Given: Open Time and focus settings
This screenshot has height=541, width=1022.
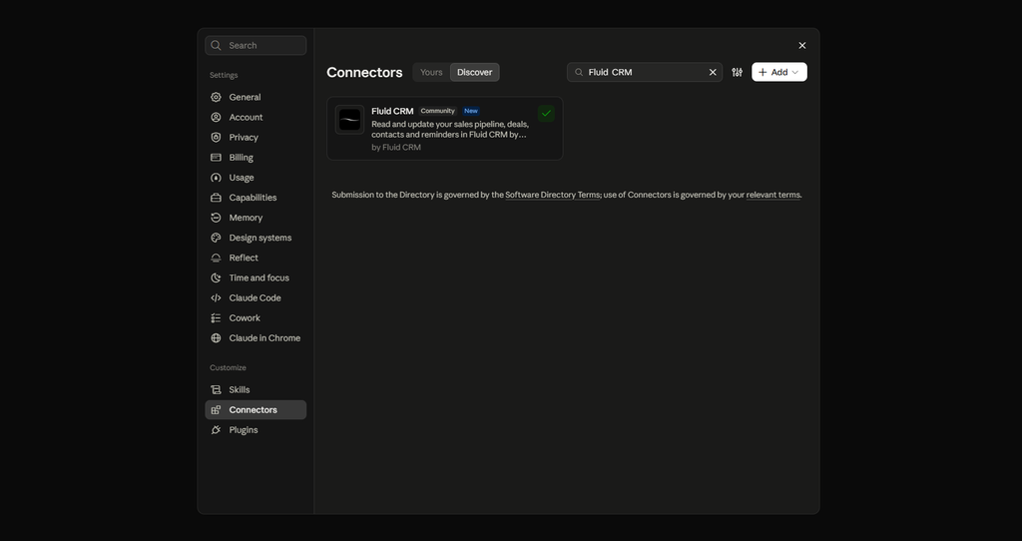Looking at the screenshot, I should (255, 277).
